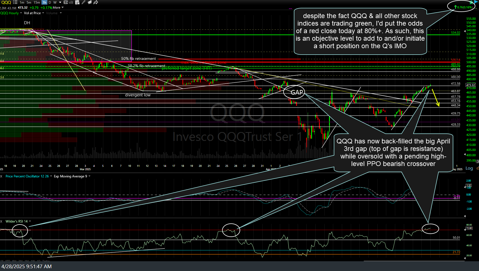Toggle the grayed-out Volume overlay
This screenshot has width=479, height=271.
point(52,13)
